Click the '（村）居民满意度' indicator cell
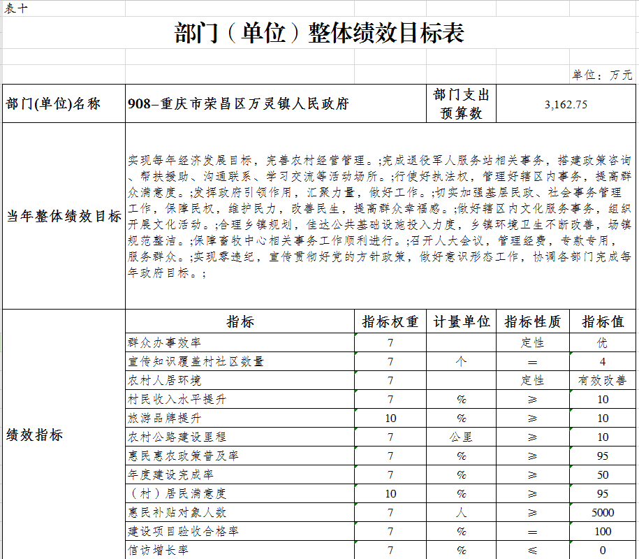Viewport: 639px width, 559px height. click(240, 493)
